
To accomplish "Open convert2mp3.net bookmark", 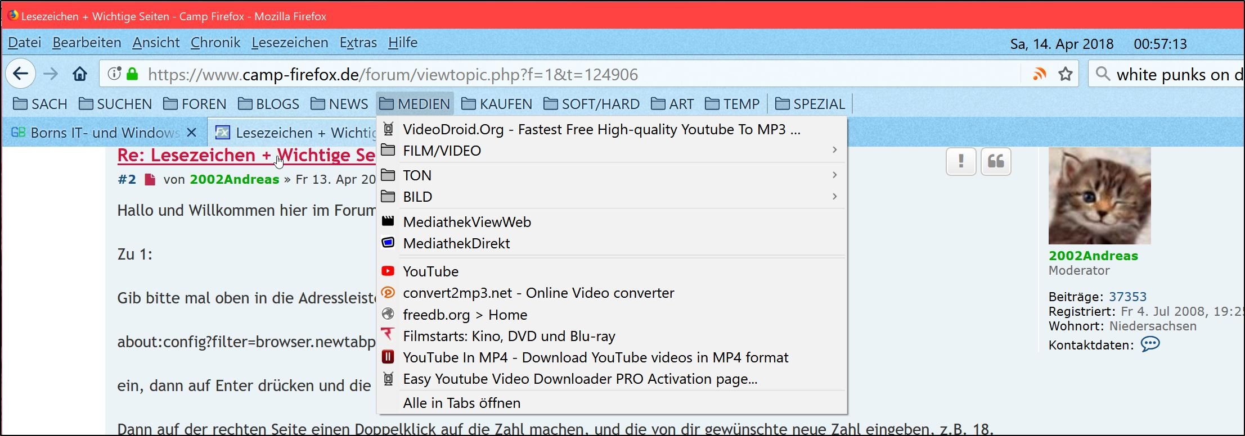I will coord(612,293).
